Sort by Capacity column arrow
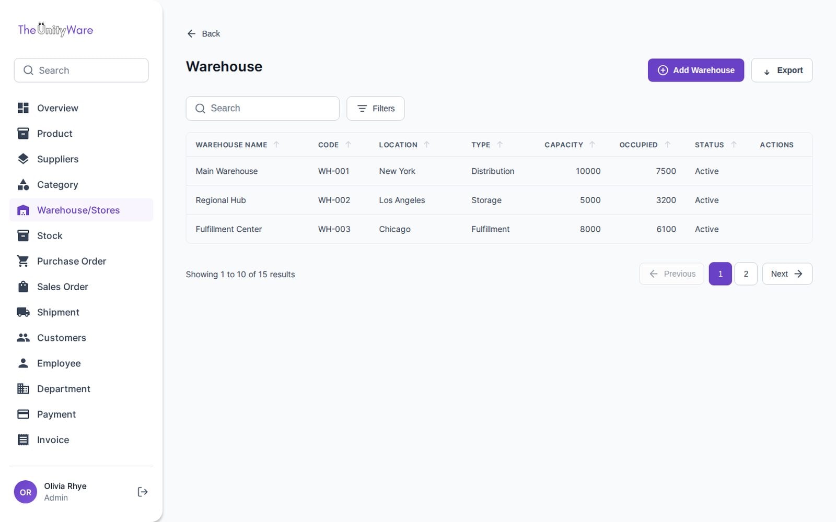 point(592,145)
